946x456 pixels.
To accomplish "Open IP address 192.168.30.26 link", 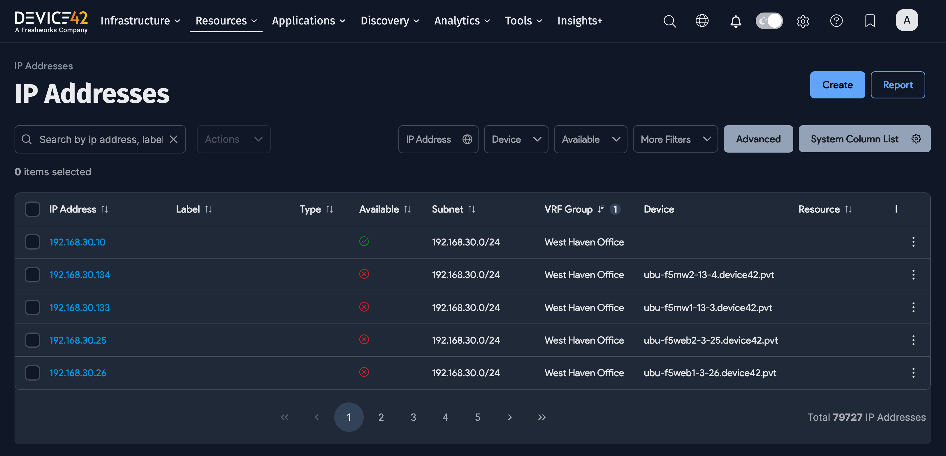I will 78,373.
